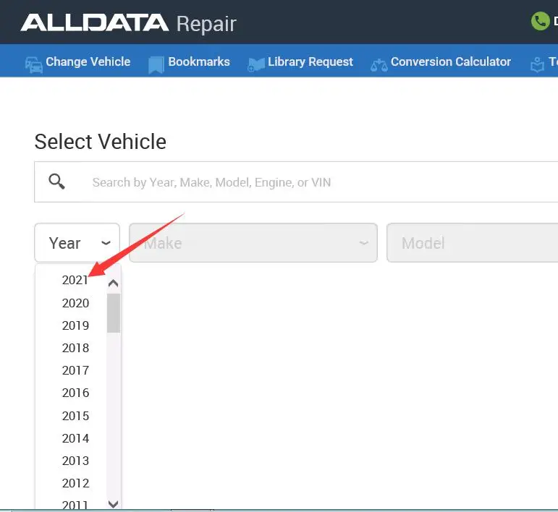The height and width of the screenshot is (512, 558).
Task: Open the Model dropdown
Action: [x=472, y=243]
